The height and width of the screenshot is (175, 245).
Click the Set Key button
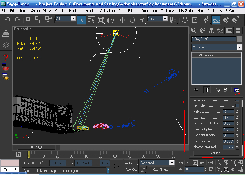pos(131,170)
